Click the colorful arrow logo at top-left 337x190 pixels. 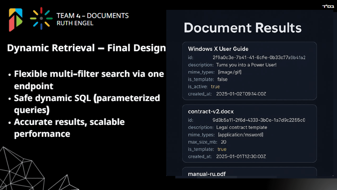[15, 20]
